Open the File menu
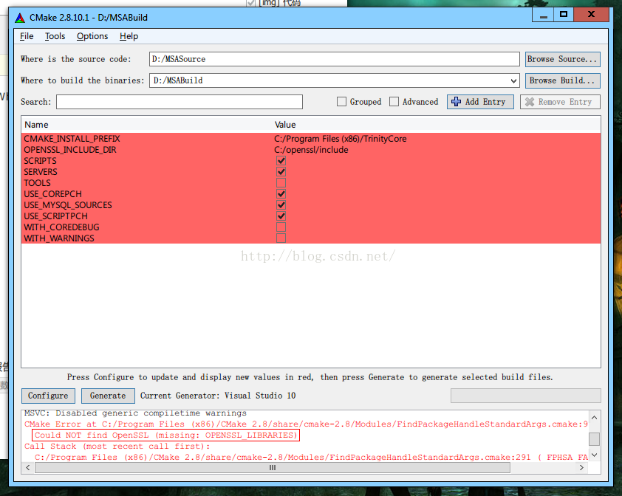Image resolution: width=622 pixels, height=496 pixels. pos(27,36)
